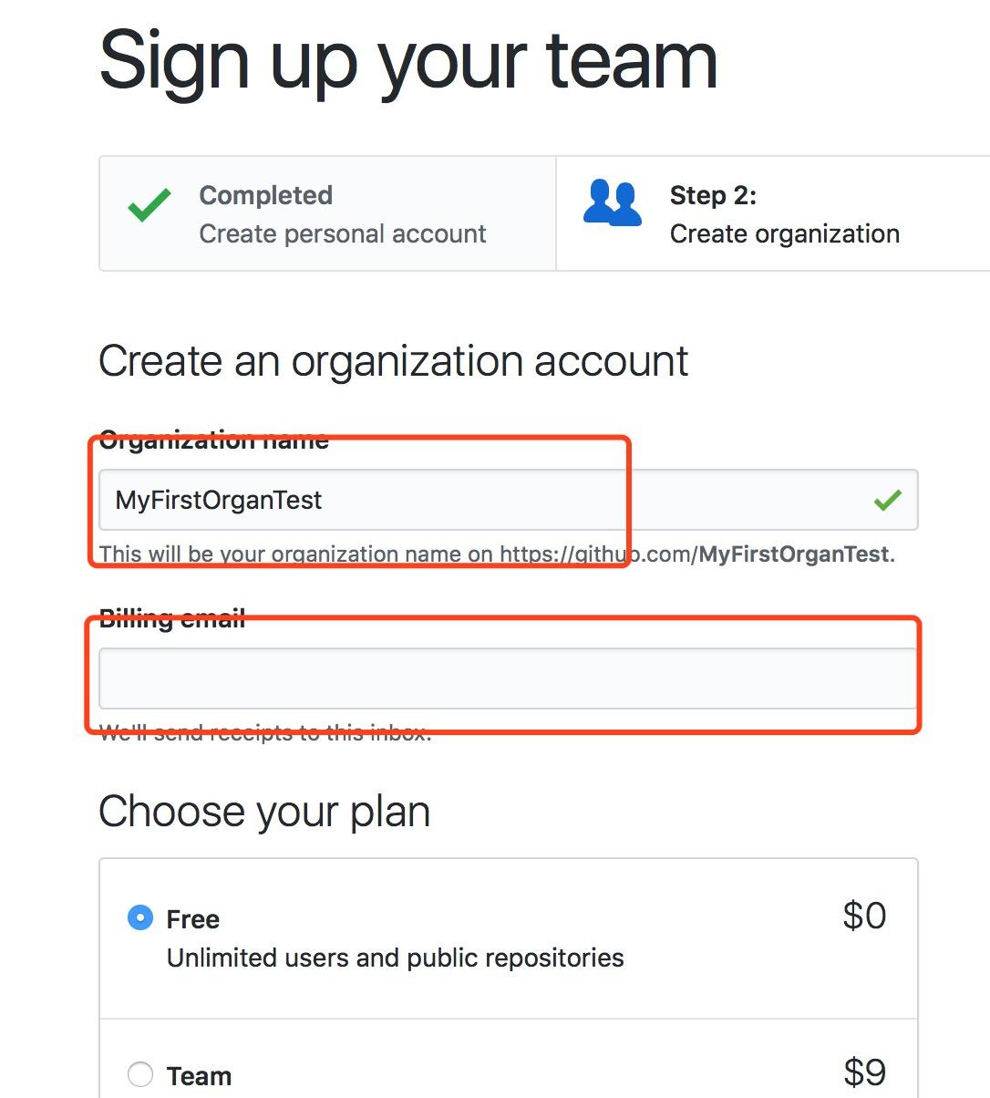Click the "Create an organization account" heading
This screenshot has height=1098, width=990.
(x=393, y=361)
